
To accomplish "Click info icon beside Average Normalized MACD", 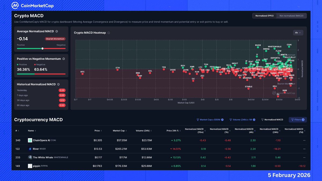I will pos(57,31).
